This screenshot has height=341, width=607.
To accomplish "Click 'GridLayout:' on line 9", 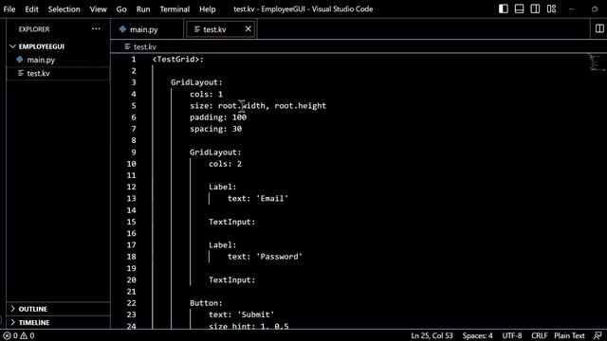I will click(215, 152).
